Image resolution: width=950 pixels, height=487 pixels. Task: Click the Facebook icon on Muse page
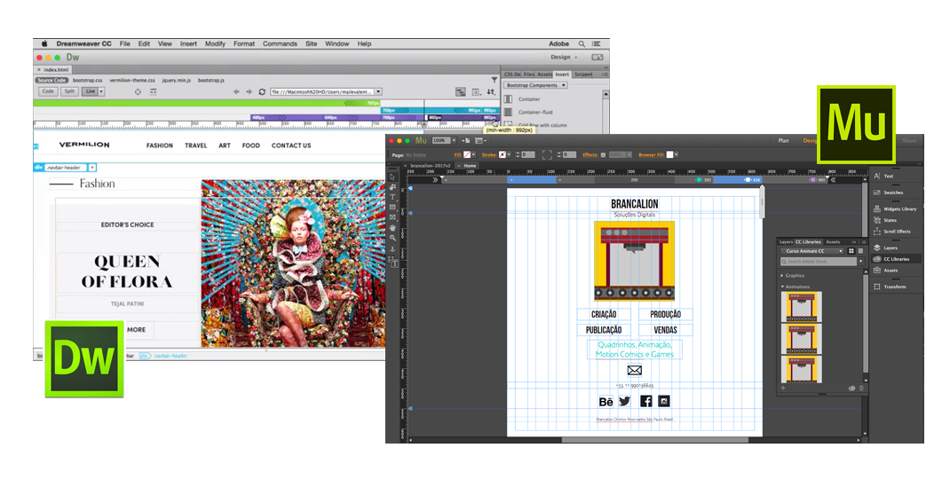coord(645,401)
